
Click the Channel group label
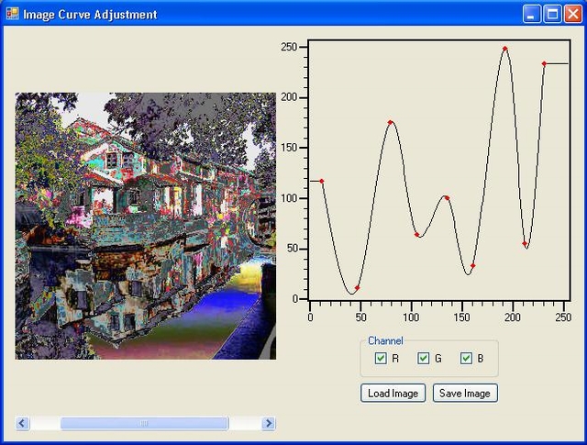(385, 340)
